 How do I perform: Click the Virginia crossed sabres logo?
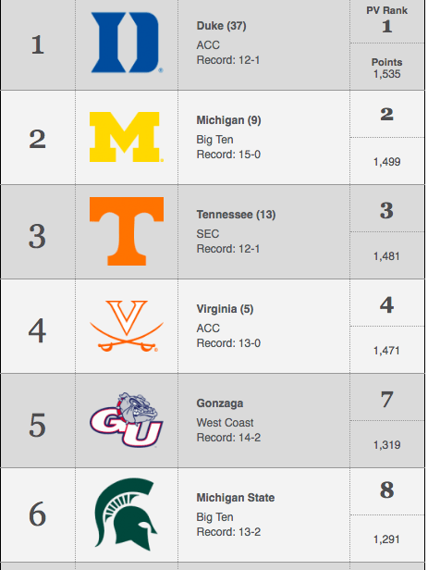point(127,326)
